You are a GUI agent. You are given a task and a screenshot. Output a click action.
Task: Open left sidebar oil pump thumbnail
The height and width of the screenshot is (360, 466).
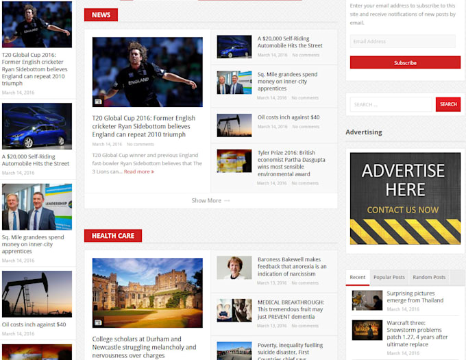[37, 294]
